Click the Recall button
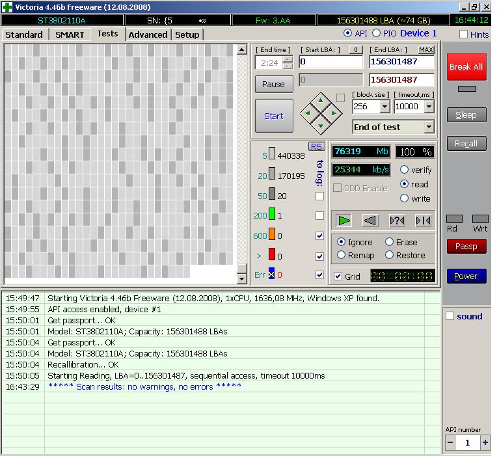Viewport: 499px width, 456px height. 466,144
